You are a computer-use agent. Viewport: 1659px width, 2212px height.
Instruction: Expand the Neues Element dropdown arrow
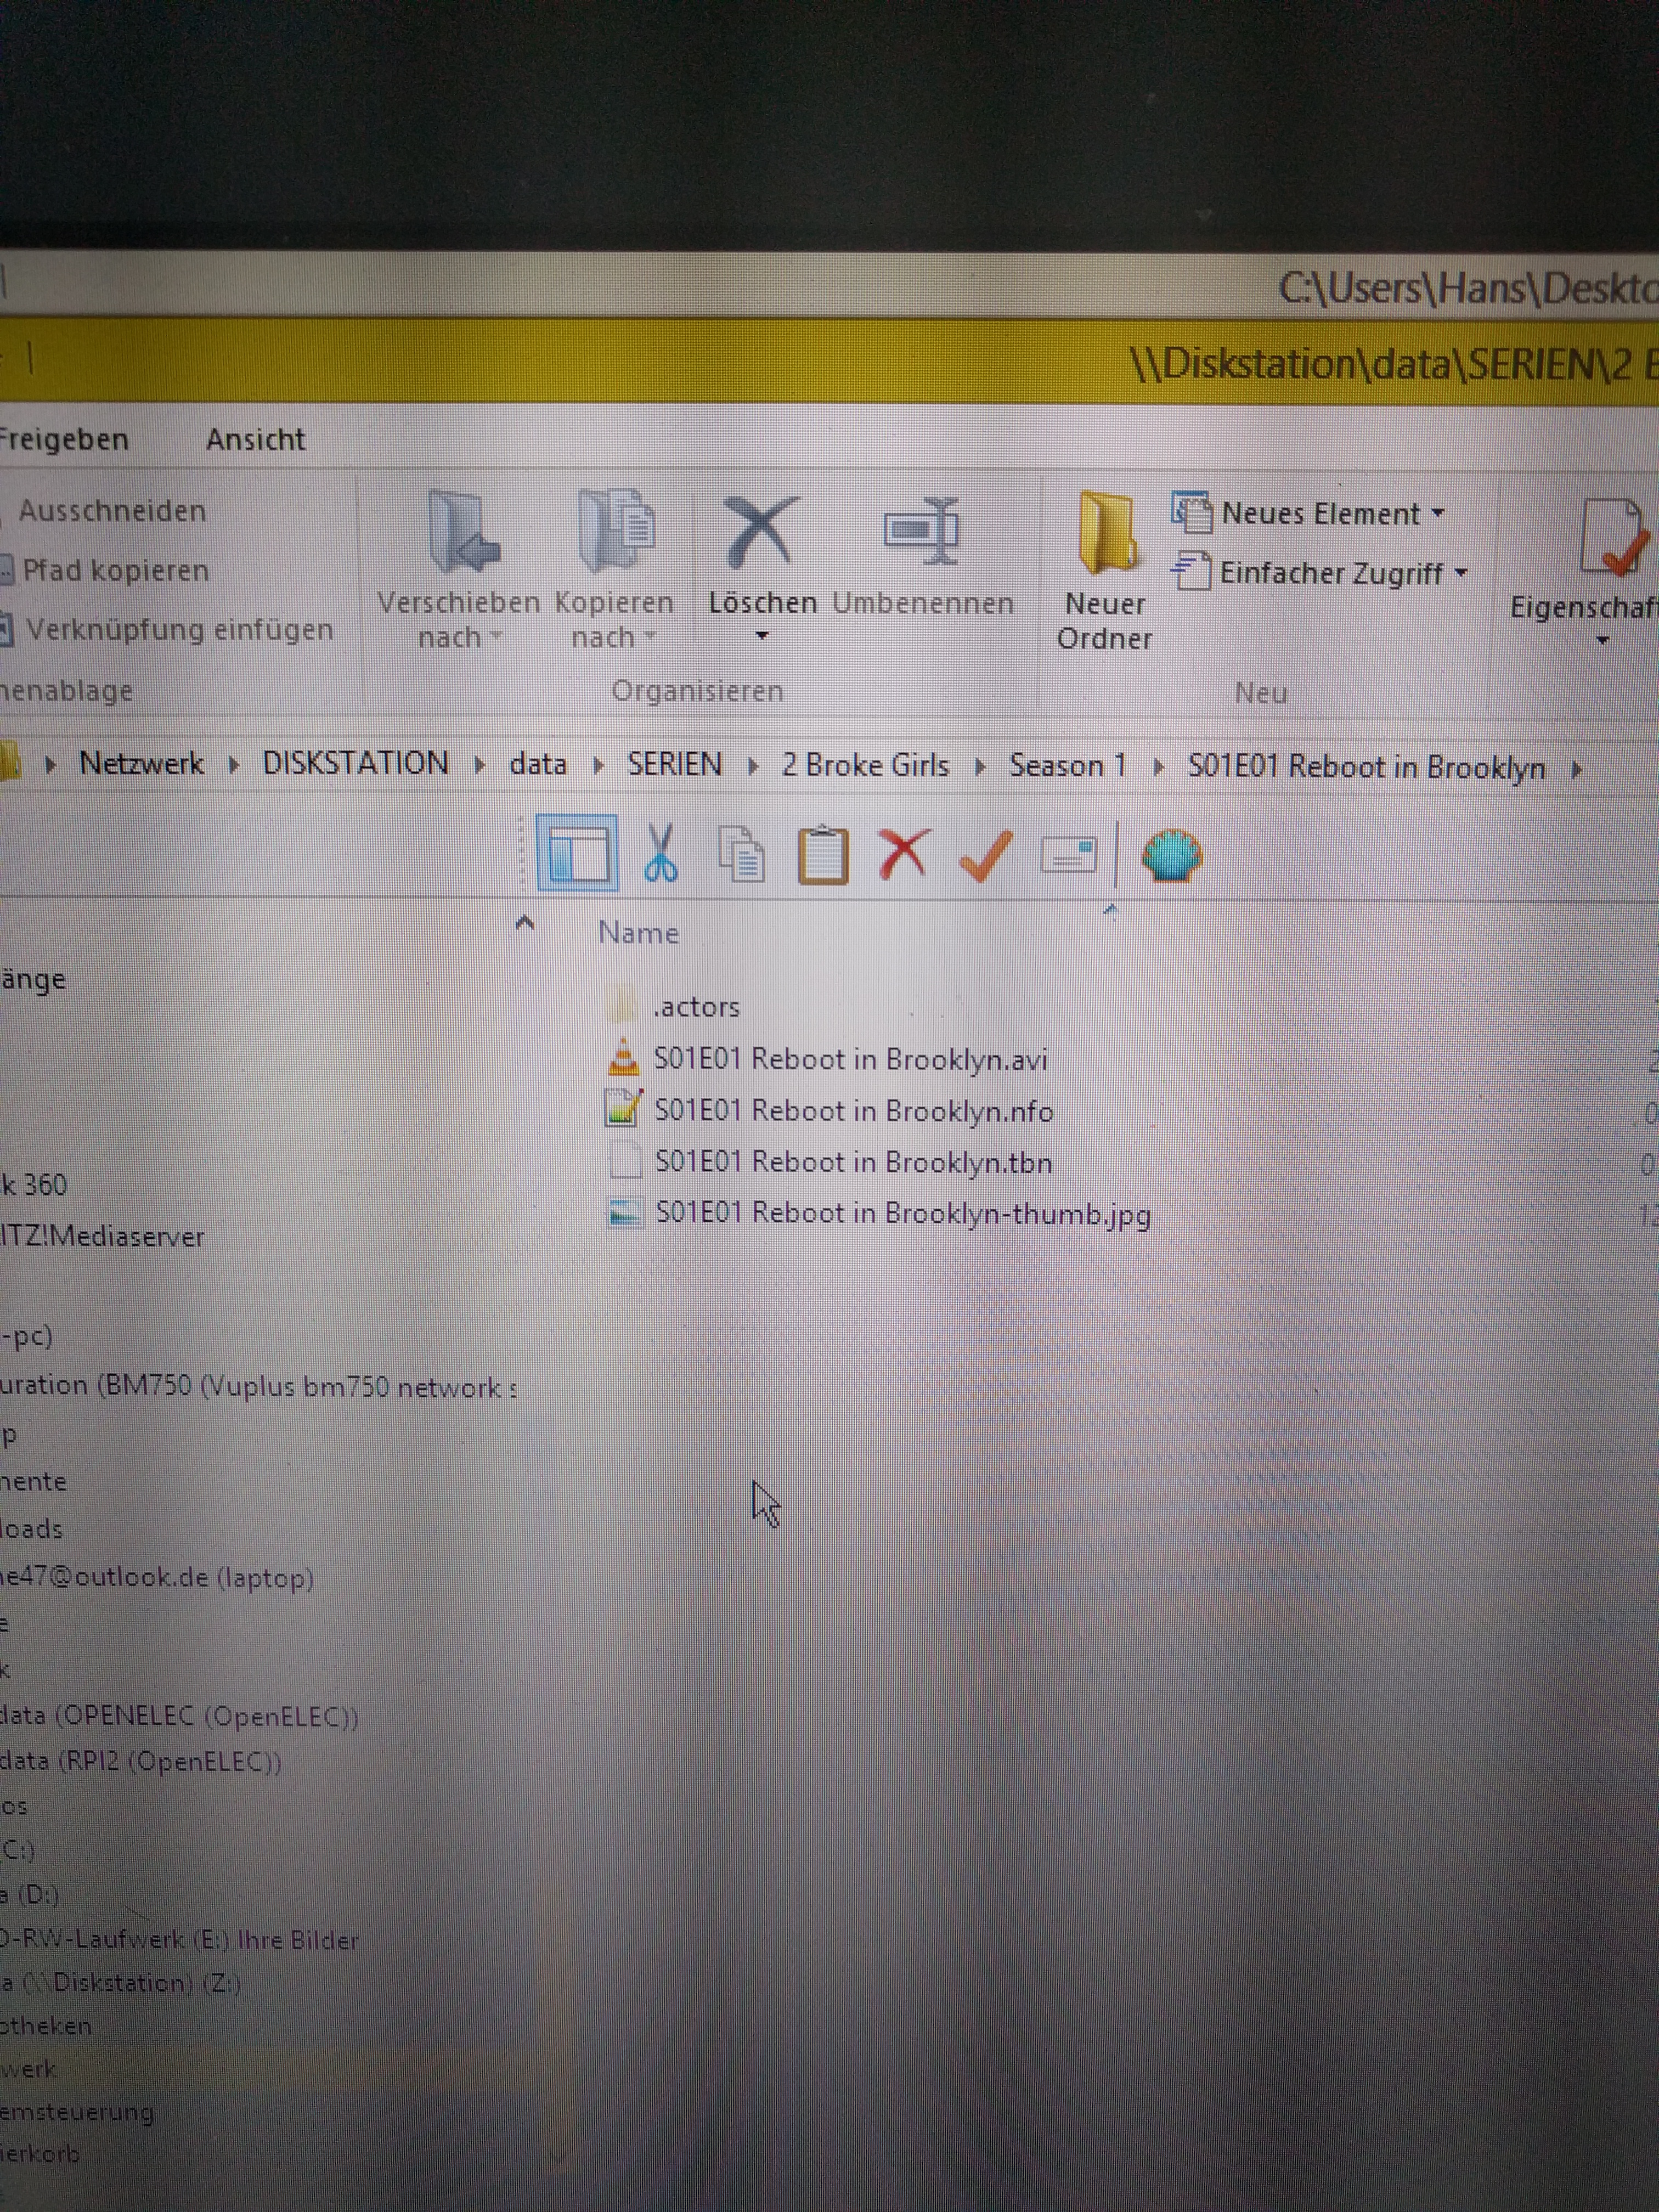click(1438, 513)
